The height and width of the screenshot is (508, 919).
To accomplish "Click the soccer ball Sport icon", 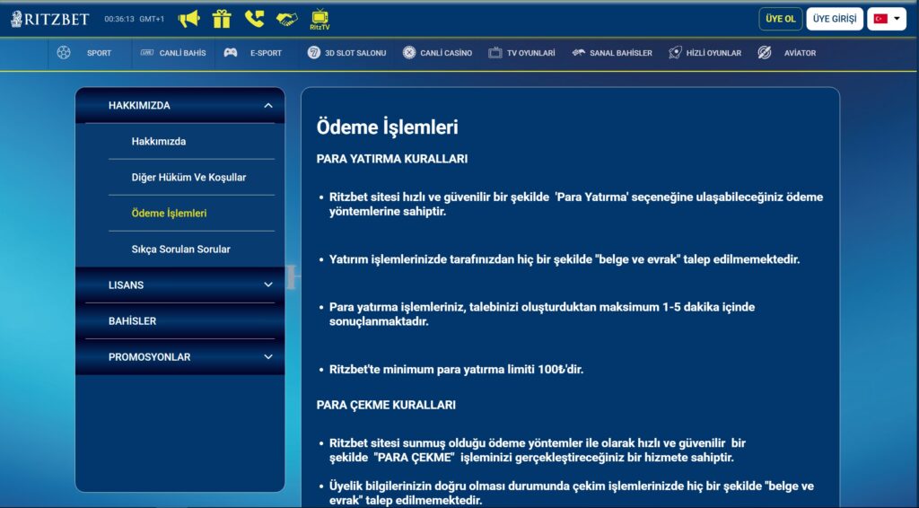I will 64,53.
